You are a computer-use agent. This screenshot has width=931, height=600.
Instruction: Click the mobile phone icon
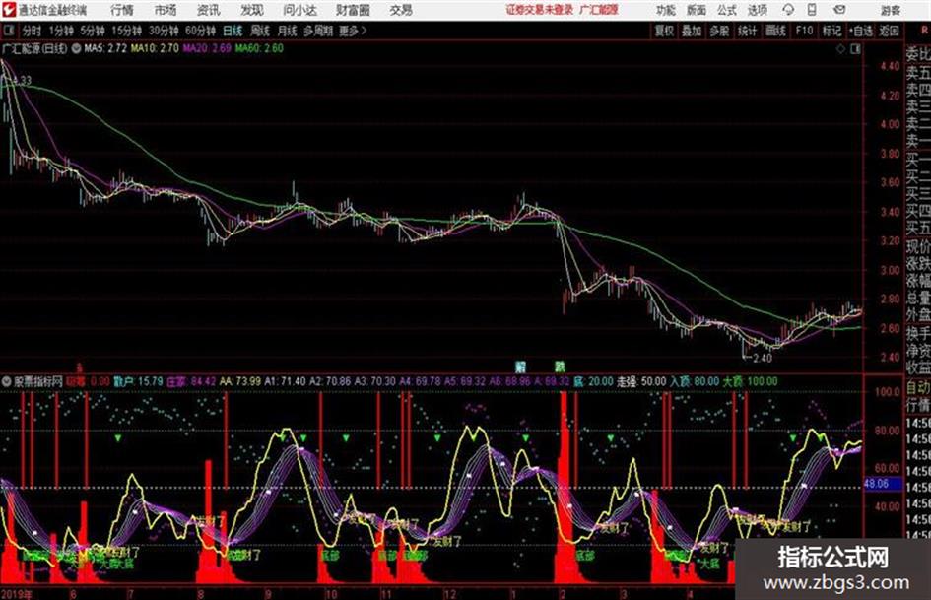pos(812,10)
